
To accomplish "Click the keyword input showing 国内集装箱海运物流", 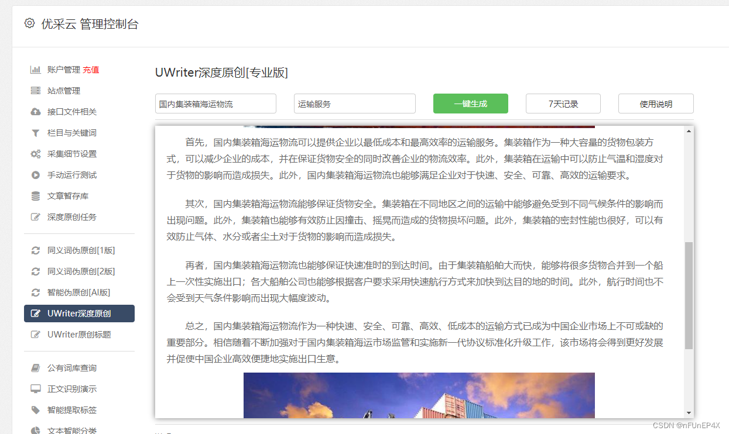I will coord(215,104).
